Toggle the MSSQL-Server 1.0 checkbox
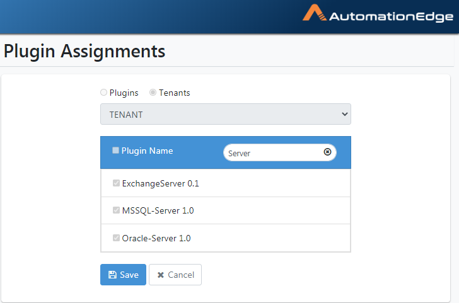 pyautogui.click(x=116, y=210)
